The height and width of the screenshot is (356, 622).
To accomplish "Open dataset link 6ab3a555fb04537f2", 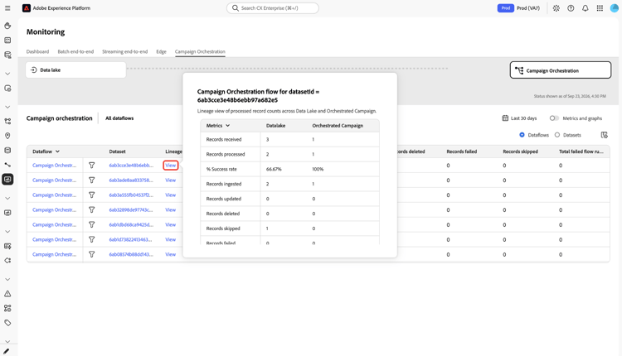I will [131, 195].
